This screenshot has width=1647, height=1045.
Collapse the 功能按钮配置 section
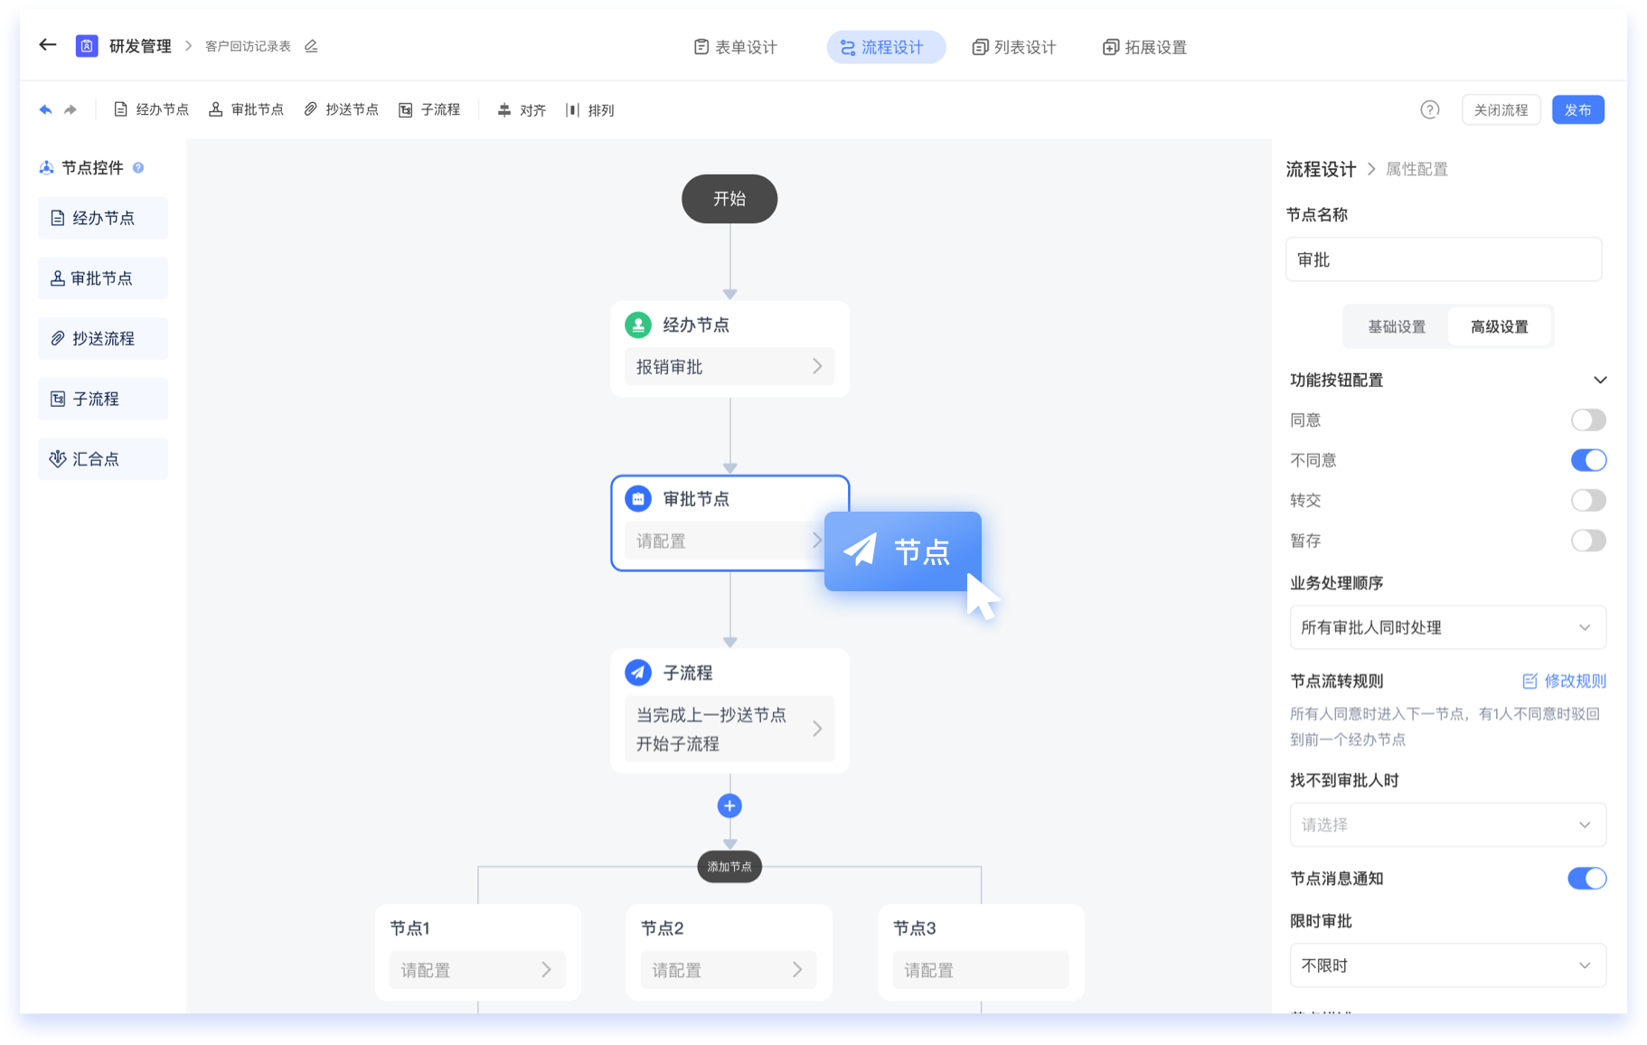click(x=1599, y=380)
